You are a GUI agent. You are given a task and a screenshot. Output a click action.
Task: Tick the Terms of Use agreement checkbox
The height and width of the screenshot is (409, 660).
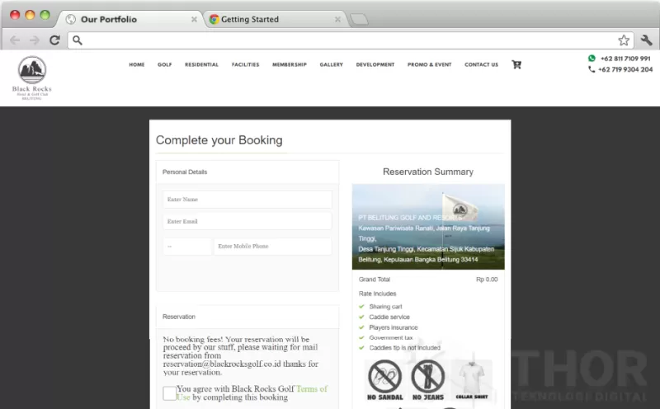click(x=170, y=393)
